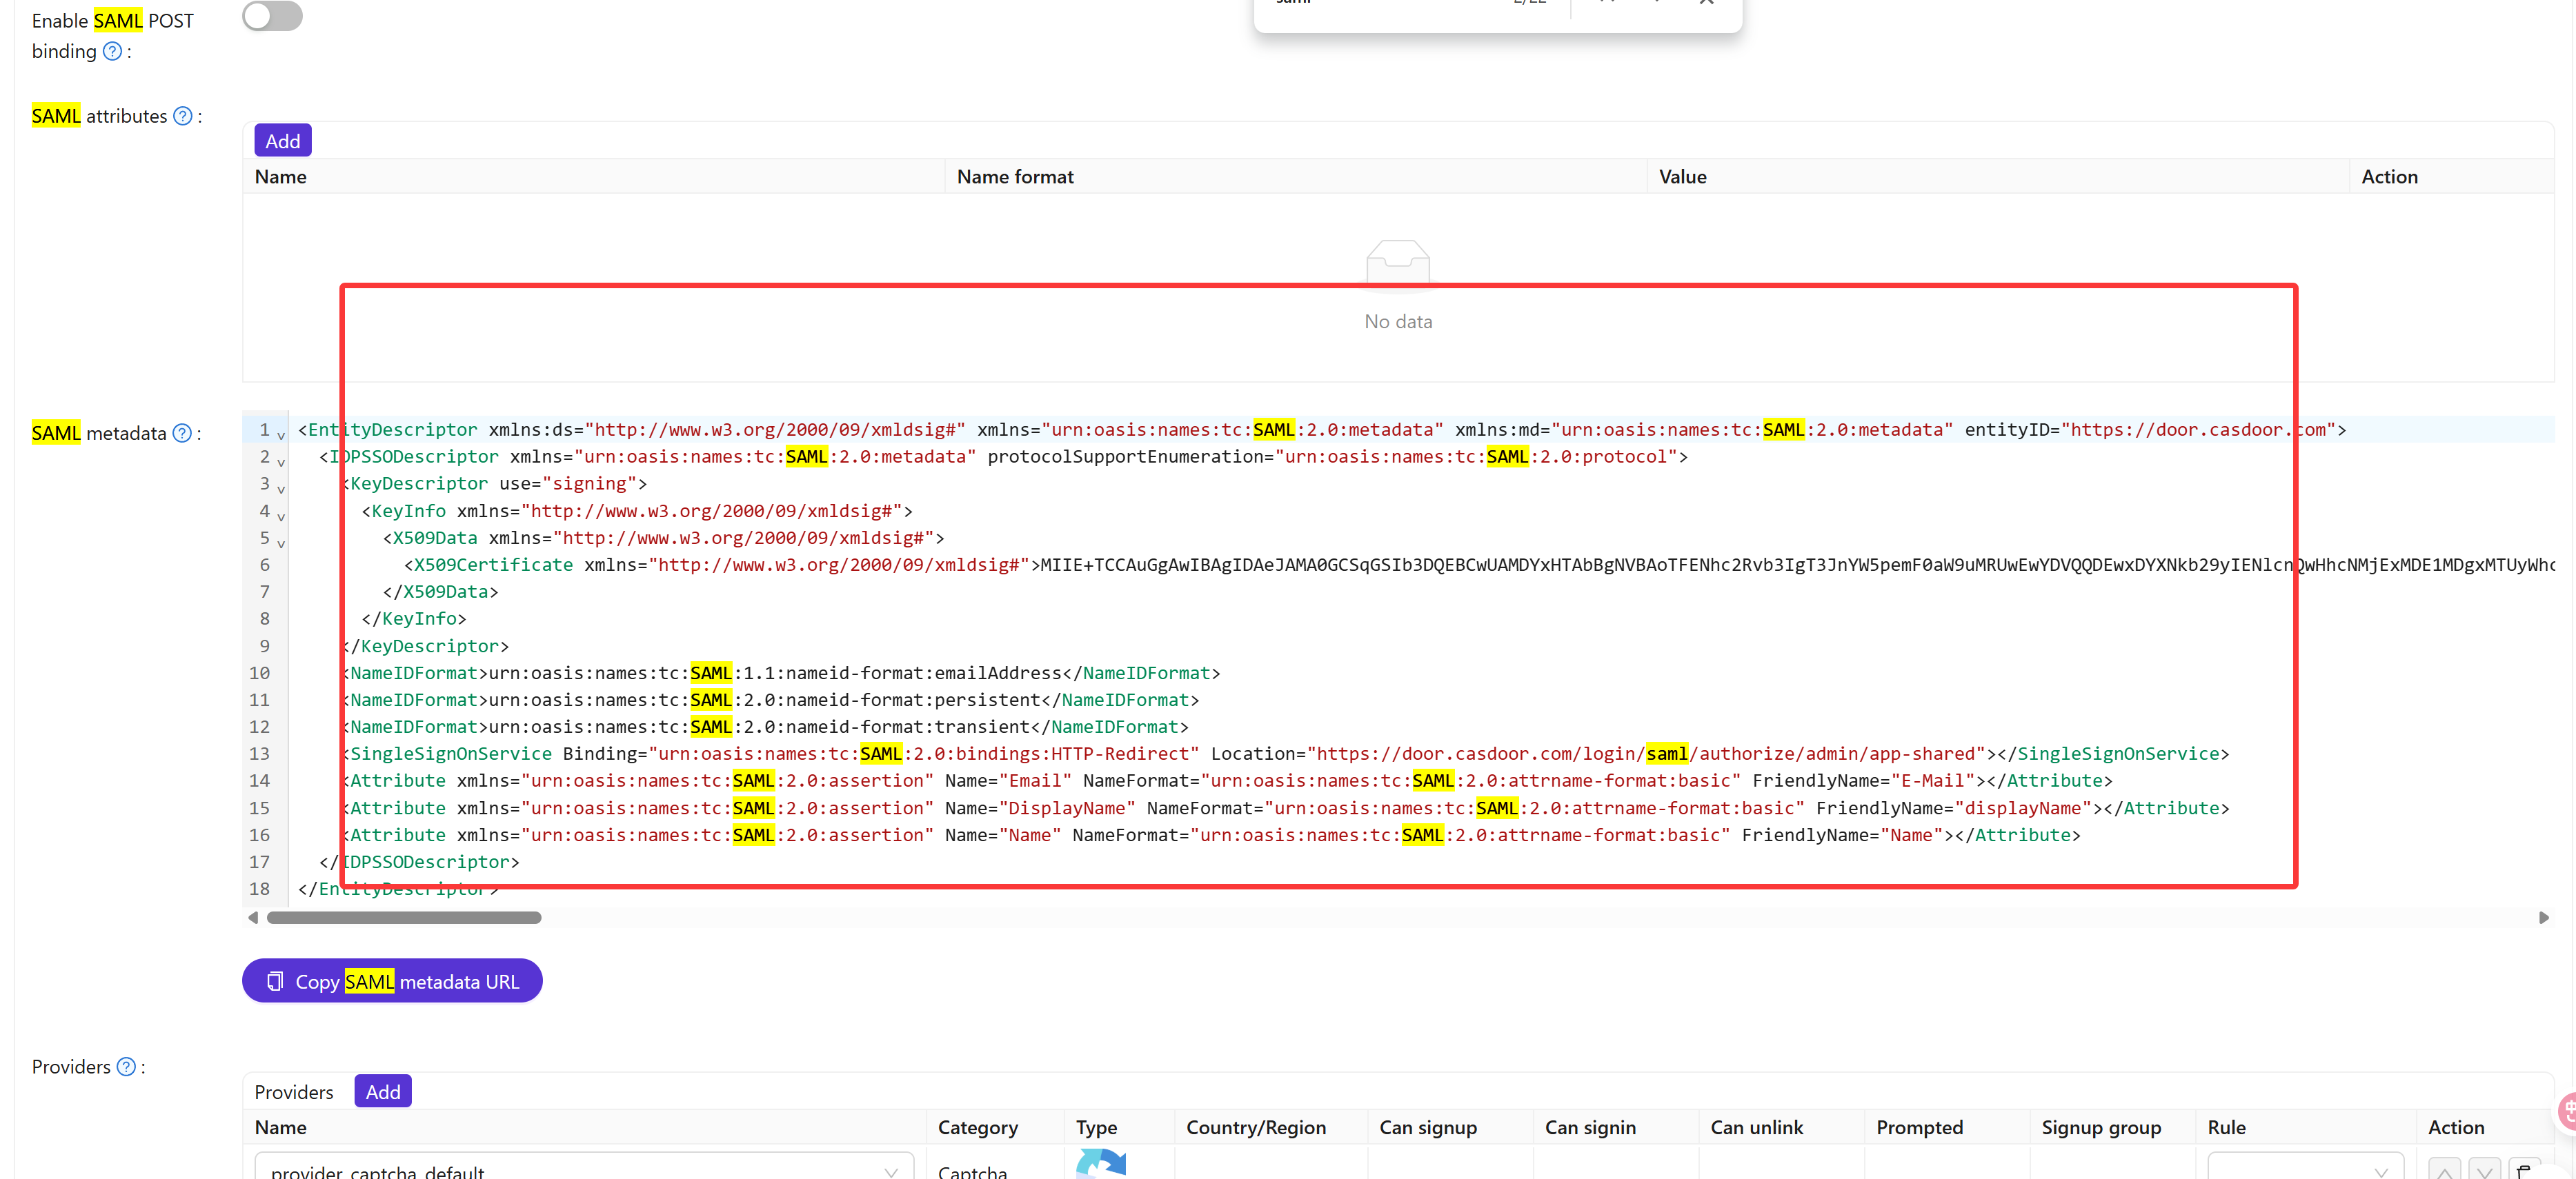Click the captcha provider type logo

pos(1101,1164)
